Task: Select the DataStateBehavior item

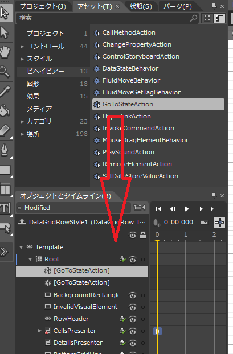Action: 130,68
